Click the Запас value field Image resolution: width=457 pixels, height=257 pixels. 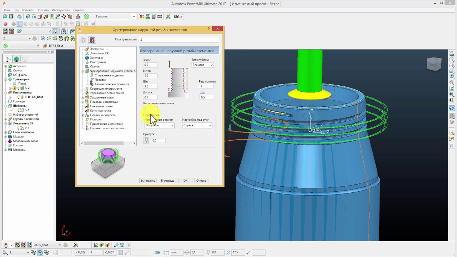coord(150,65)
